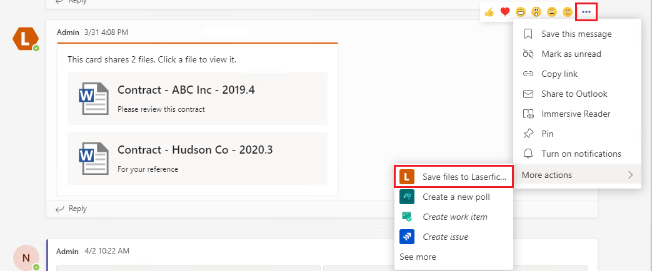
Task: Select Save this message menu entry
Action: pos(577,34)
